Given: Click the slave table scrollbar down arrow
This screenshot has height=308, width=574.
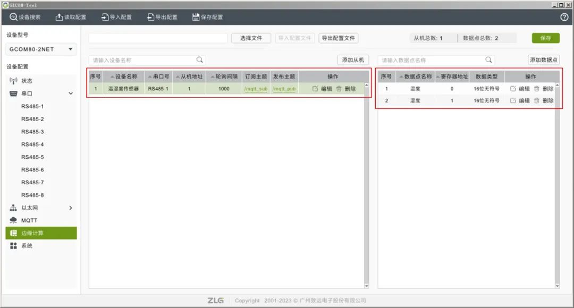Looking at the screenshot, I should tap(366, 286).
